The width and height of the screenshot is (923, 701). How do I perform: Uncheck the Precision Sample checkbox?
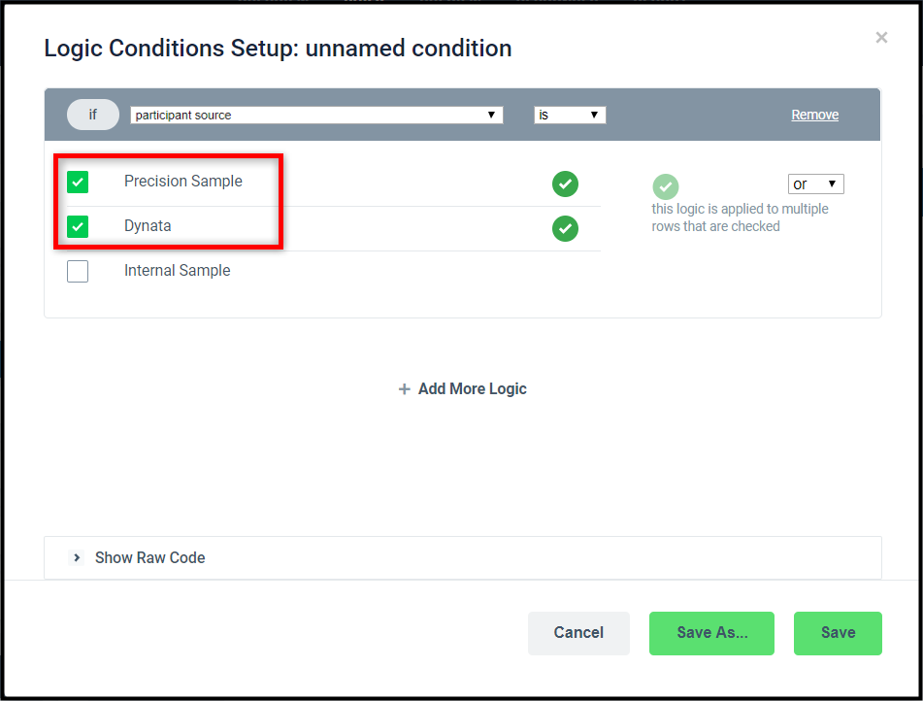78,182
